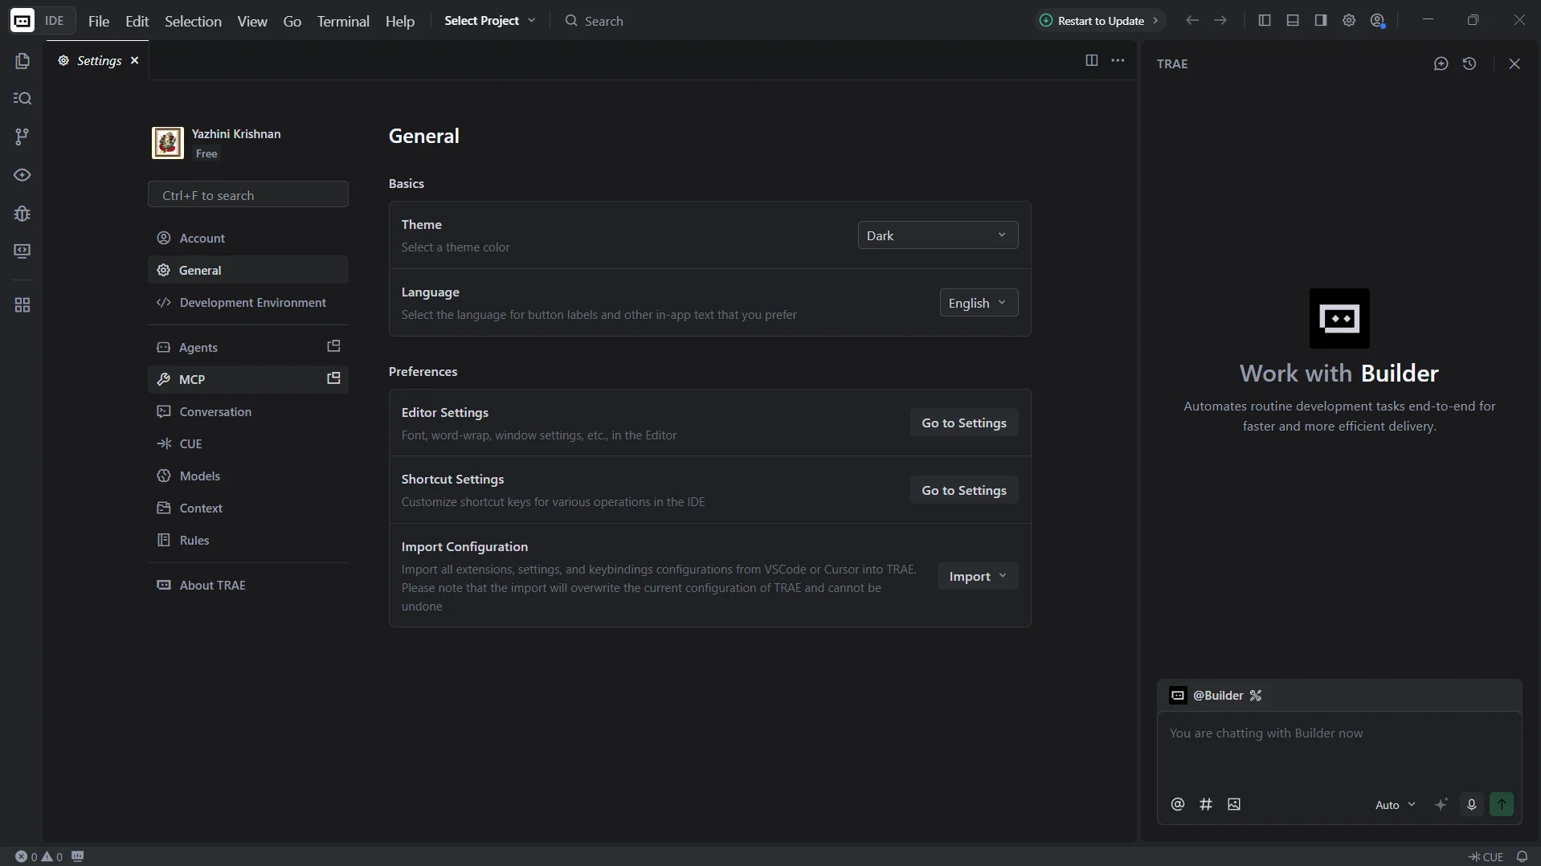Click the @ mention icon in chat input

pyautogui.click(x=1177, y=804)
